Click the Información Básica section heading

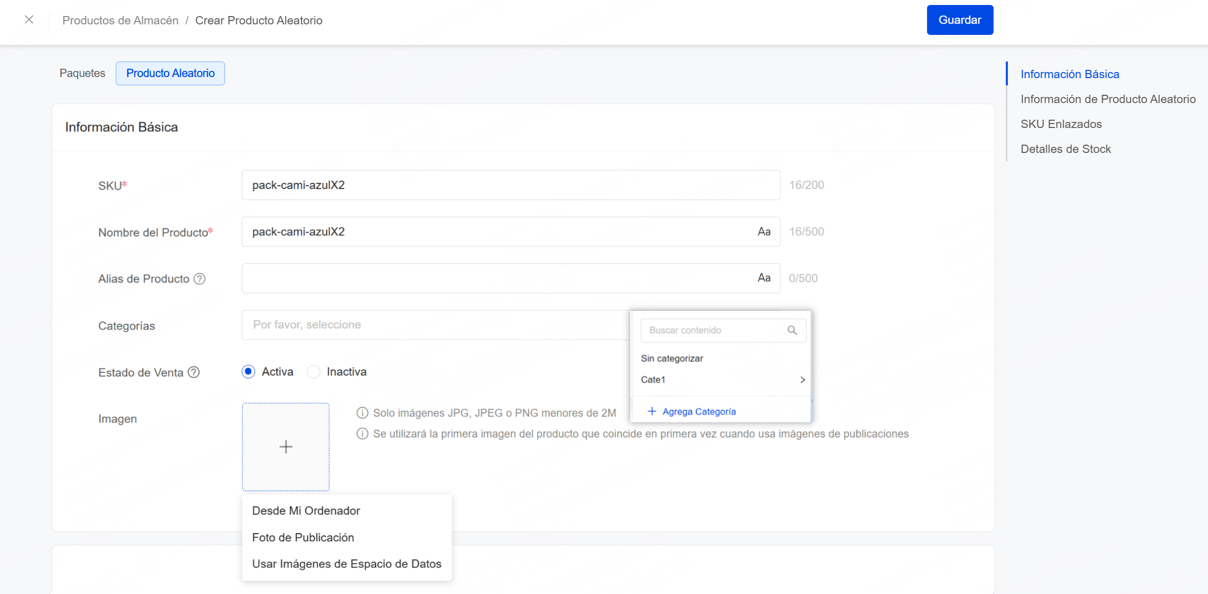tap(121, 127)
